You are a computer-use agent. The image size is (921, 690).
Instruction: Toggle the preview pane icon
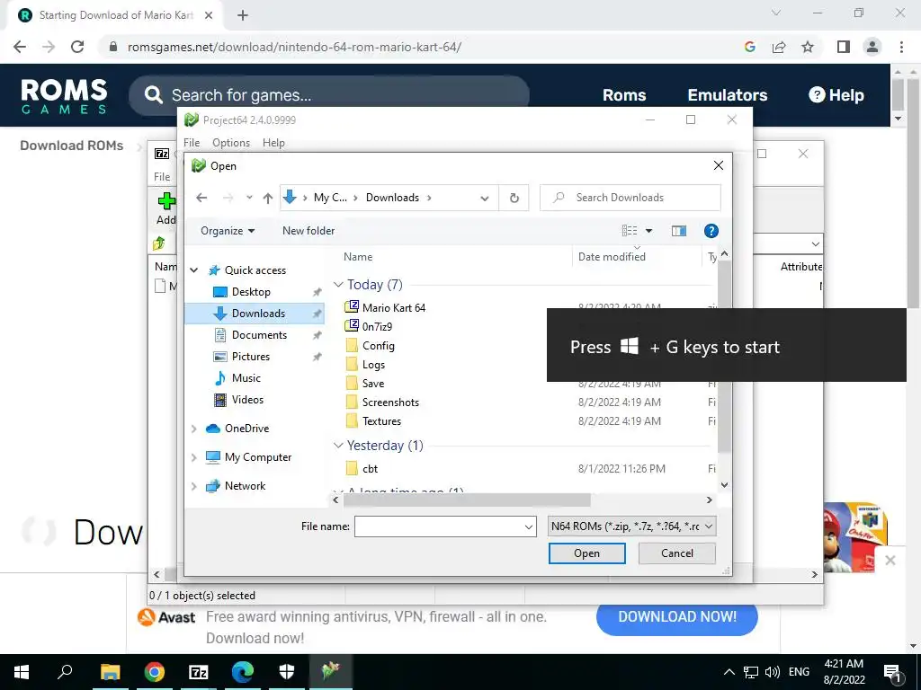tap(678, 231)
